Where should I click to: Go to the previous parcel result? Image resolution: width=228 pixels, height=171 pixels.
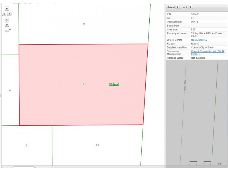coord(178,7)
